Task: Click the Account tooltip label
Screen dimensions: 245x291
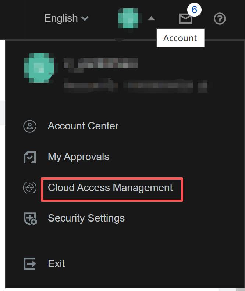Action: (181, 38)
